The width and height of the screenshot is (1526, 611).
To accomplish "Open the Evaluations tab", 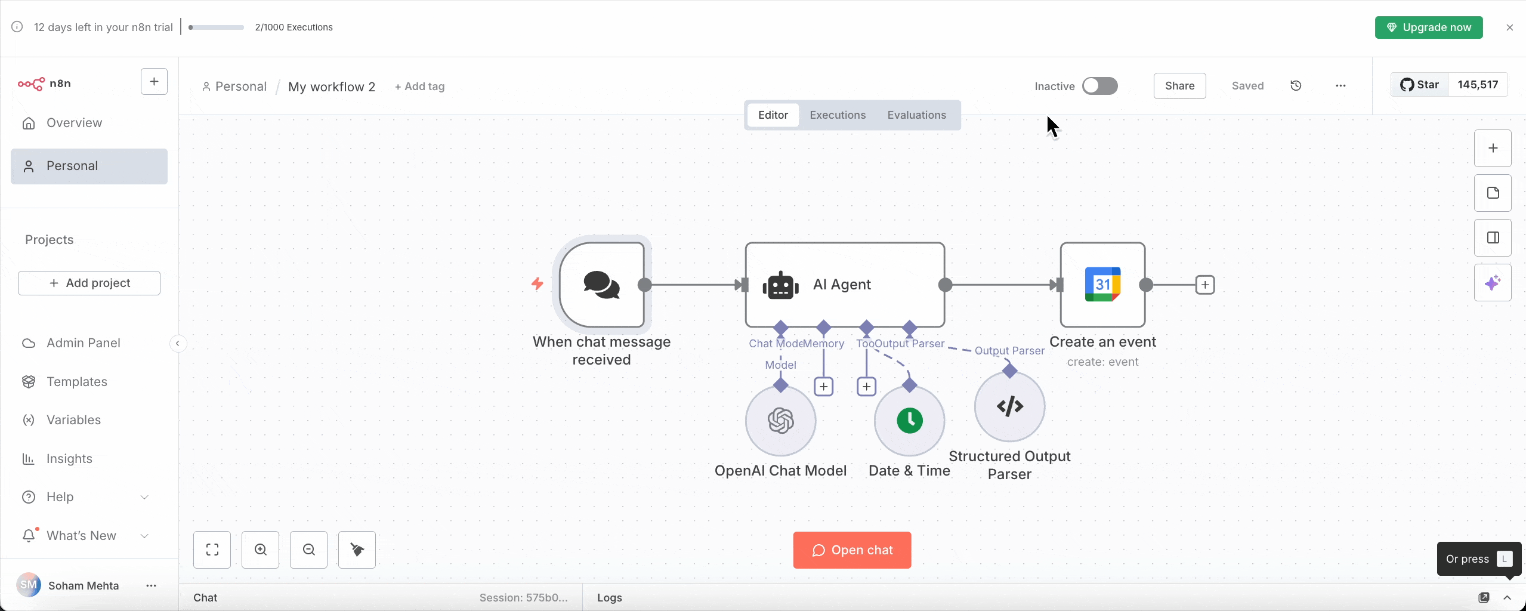I will point(916,115).
